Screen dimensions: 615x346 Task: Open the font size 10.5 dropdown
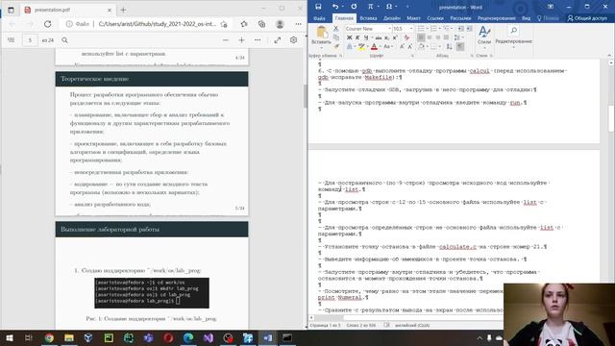(411, 29)
